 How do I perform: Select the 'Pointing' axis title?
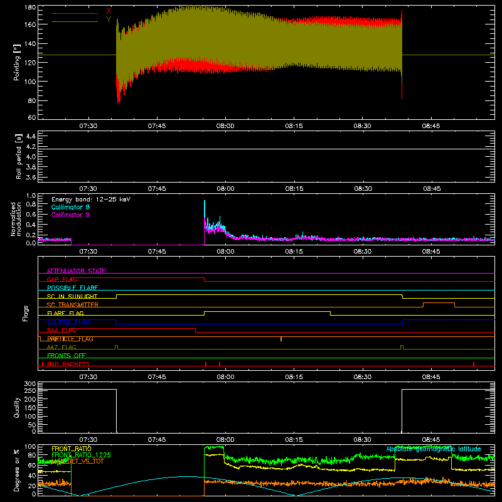pyautogui.click(x=17, y=62)
